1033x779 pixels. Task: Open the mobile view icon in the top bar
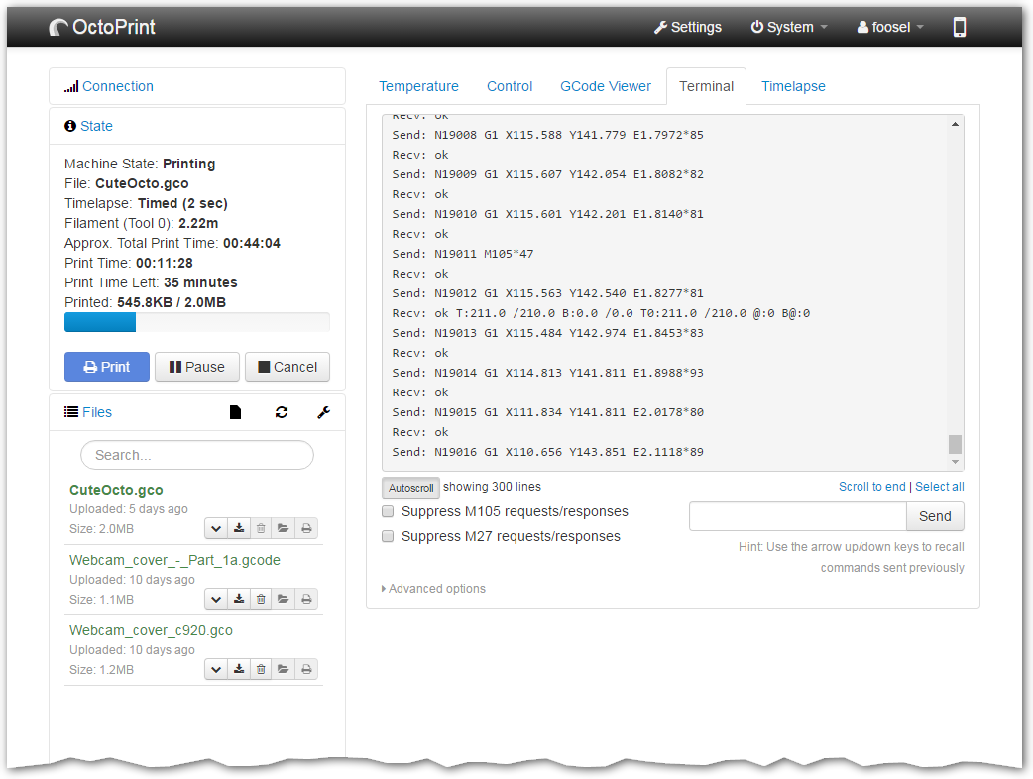(x=959, y=27)
